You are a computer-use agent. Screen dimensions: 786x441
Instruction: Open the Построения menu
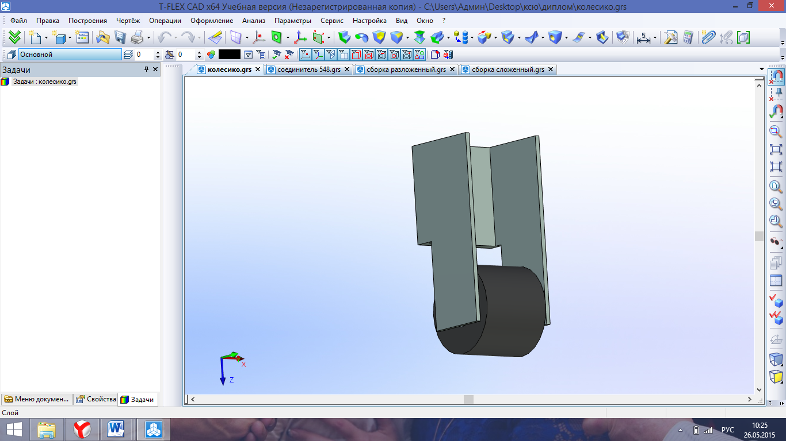[87, 21]
